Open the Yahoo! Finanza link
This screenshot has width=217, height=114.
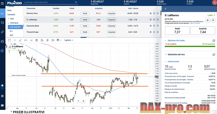point(195,23)
